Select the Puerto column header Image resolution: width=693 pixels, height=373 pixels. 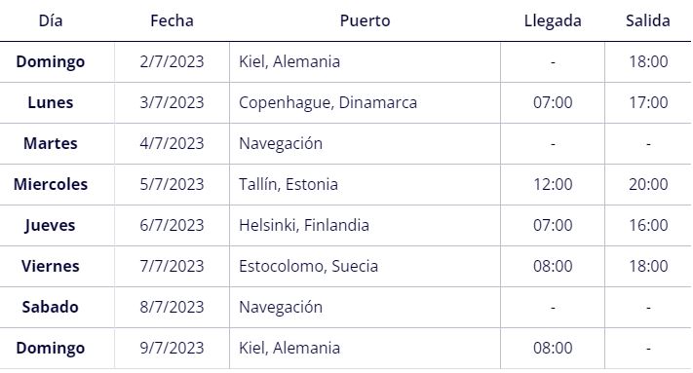tap(366, 20)
